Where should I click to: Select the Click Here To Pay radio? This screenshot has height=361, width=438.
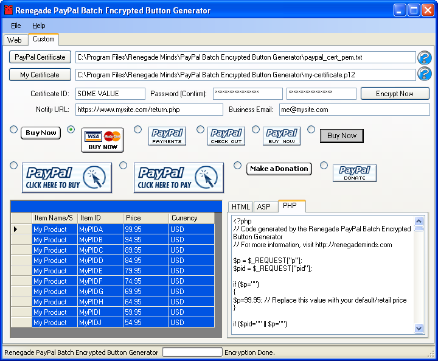[x=123, y=165]
